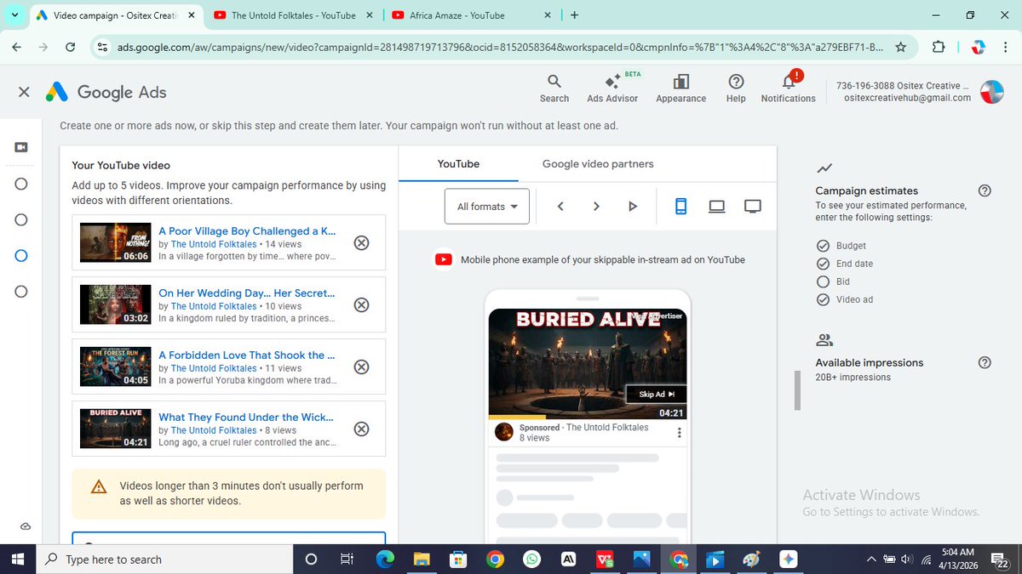
Task: Click the Windows taskbar search box
Action: tap(166, 559)
